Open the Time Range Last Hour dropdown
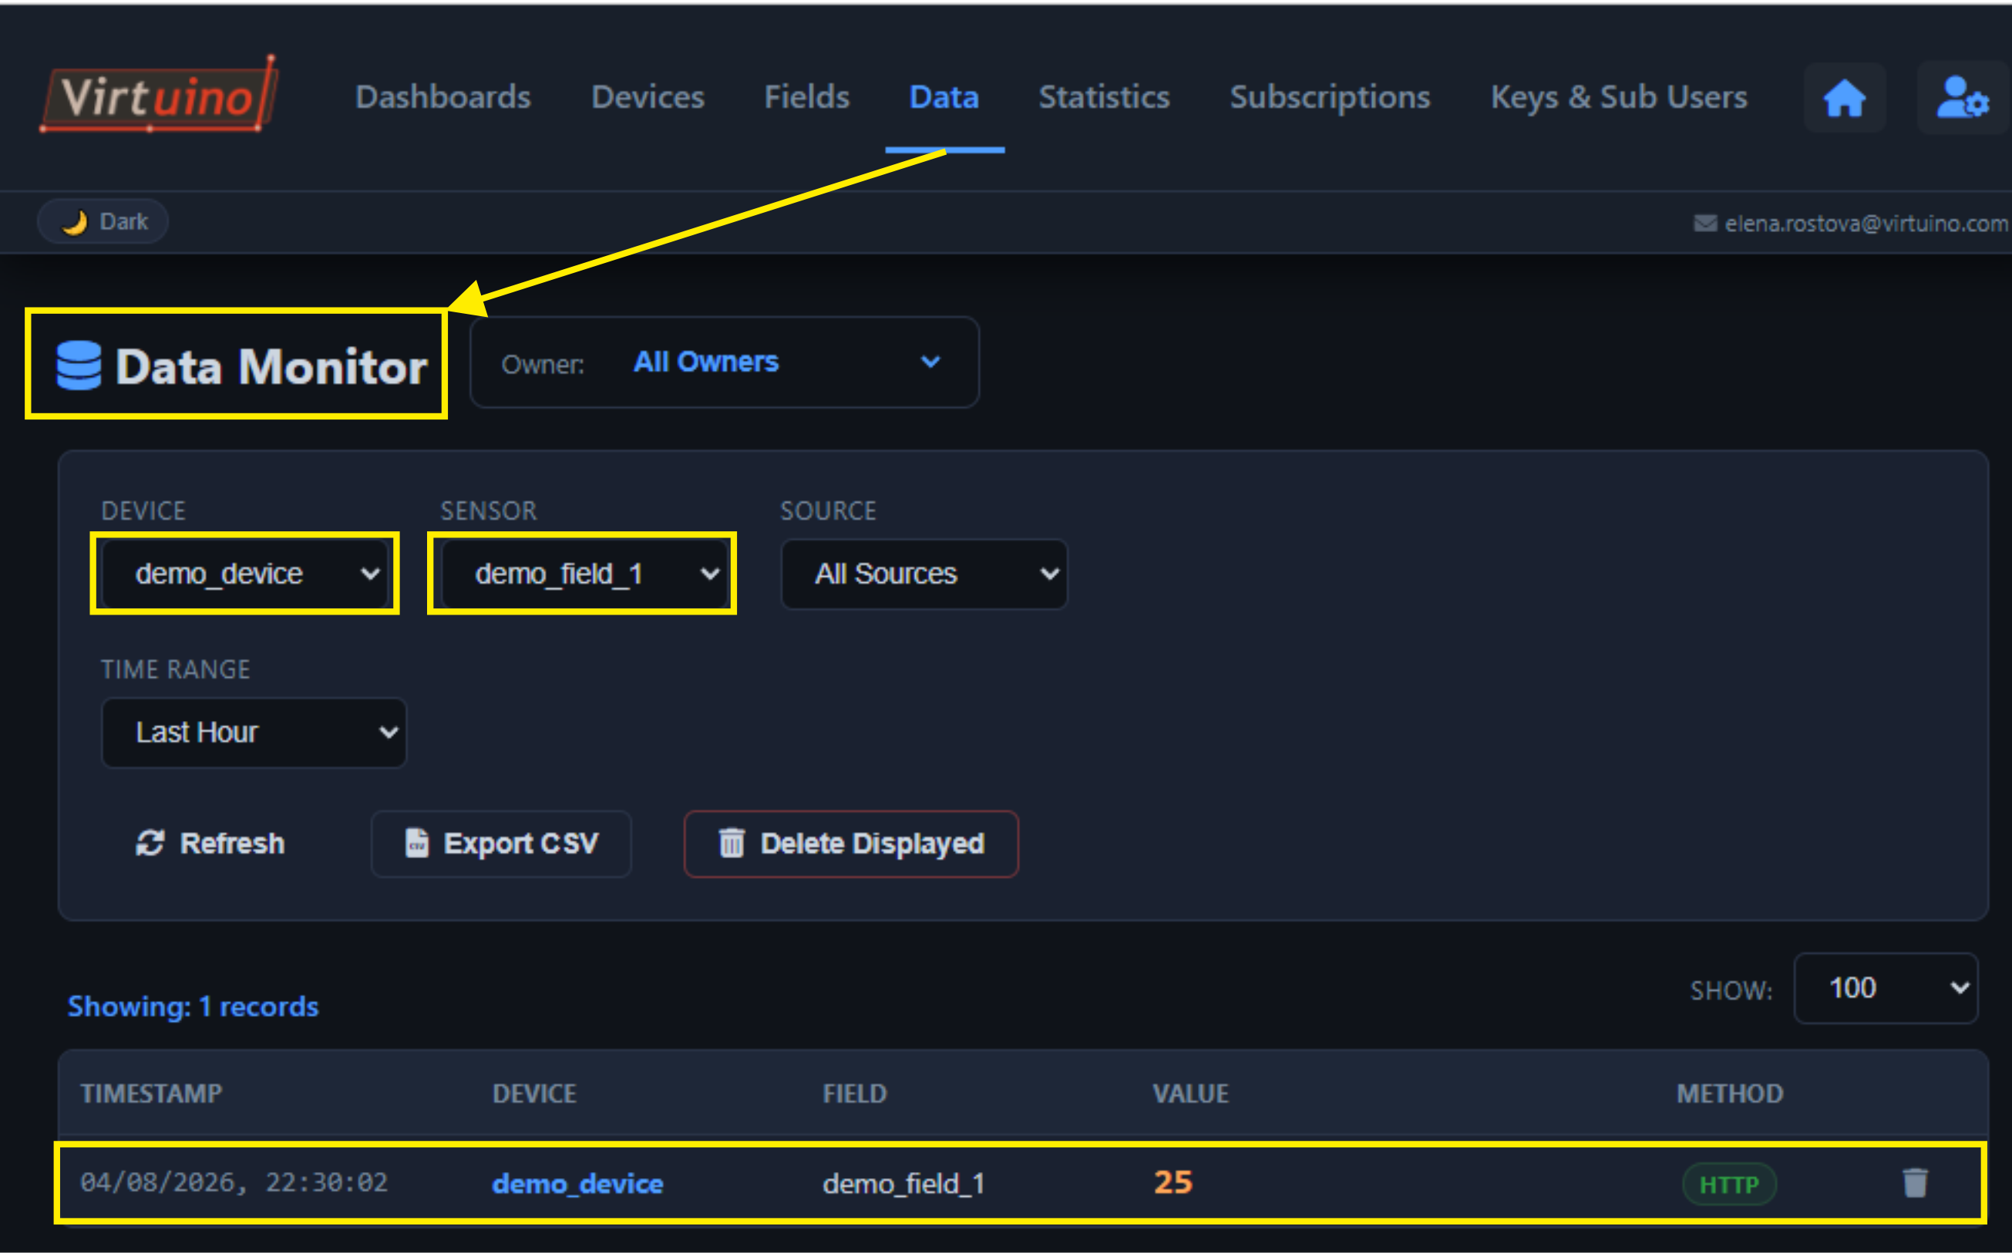This screenshot has width=2012, height=1253. click(254, 733)
